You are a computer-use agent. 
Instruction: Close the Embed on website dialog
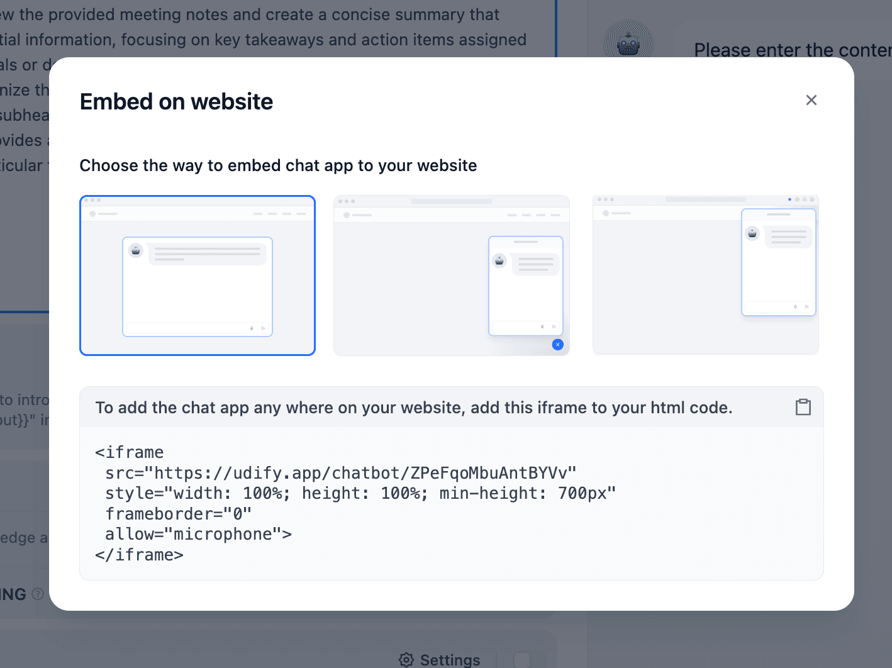pos(811,100)
